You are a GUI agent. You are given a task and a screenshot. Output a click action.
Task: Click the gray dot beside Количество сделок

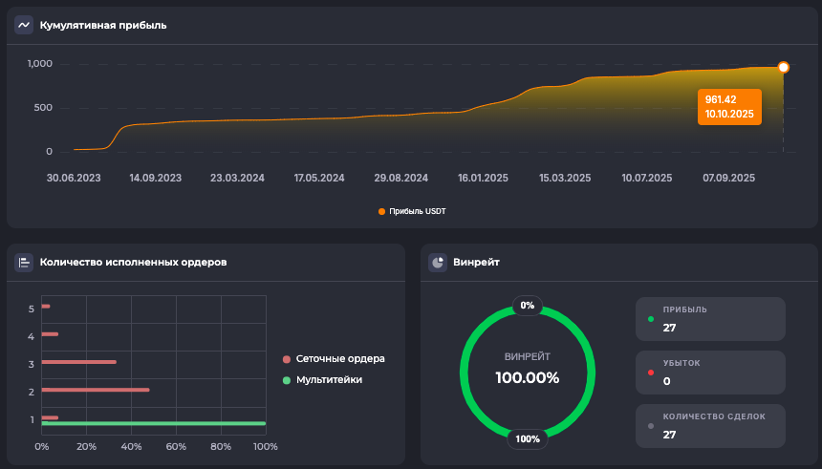click(x=651, y=426)
